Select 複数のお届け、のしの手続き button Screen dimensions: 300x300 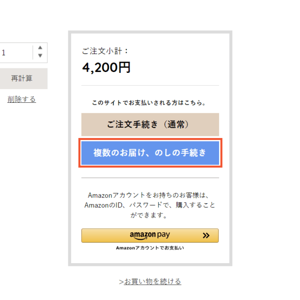150,152
